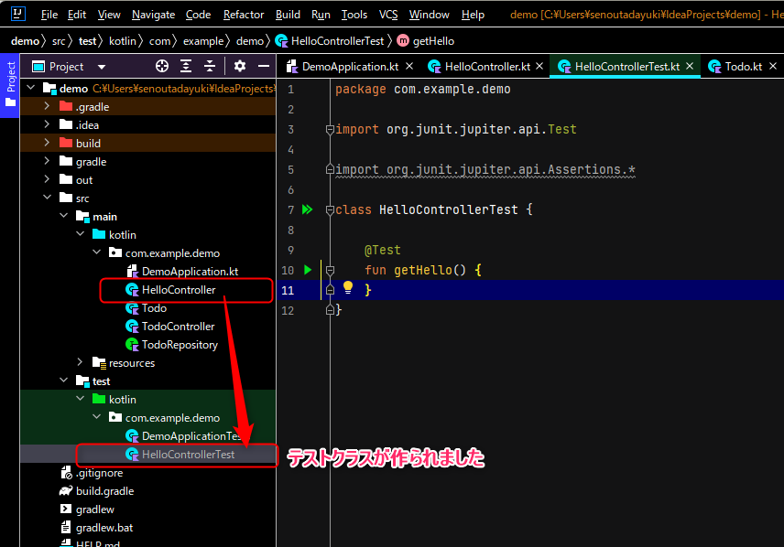Image resolution: width=784 pixels, height=547 pixels.
Task: Select HelloControllerTest in project tree
Action: pos(188,454)
